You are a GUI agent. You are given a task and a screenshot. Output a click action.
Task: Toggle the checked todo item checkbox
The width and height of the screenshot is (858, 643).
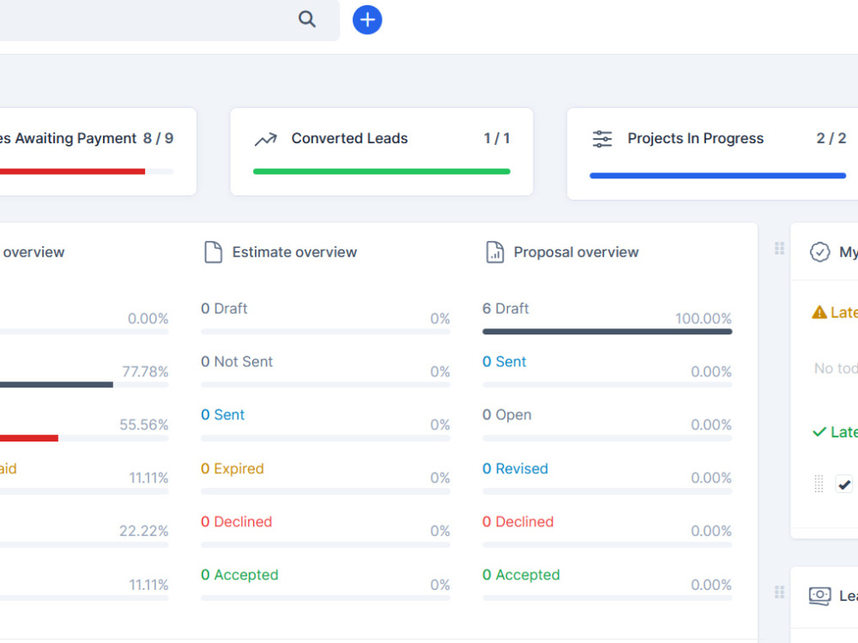(x=844, y=484)
